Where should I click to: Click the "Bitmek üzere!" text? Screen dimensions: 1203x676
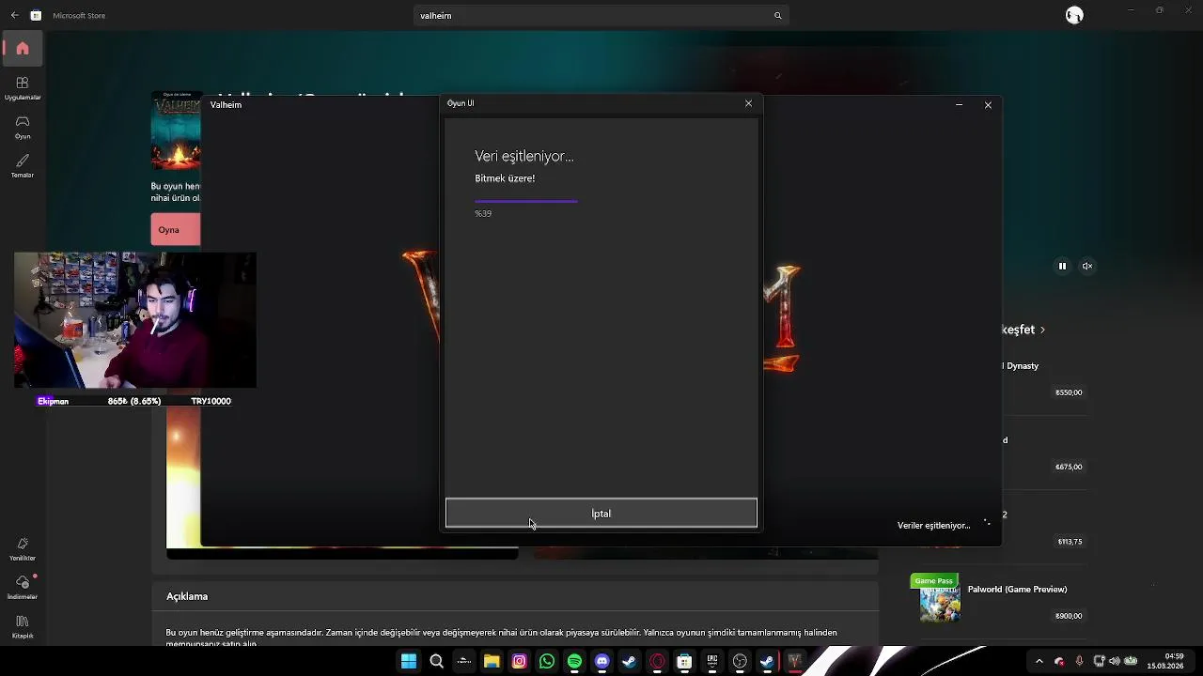tap(505, 178)
